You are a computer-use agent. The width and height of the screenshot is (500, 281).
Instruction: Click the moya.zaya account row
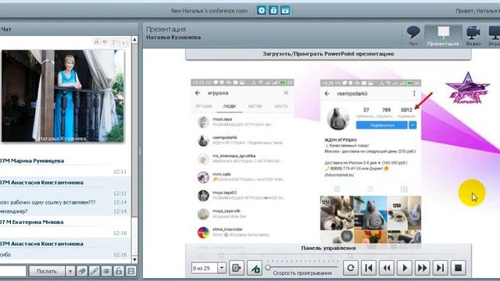(242, 122)
